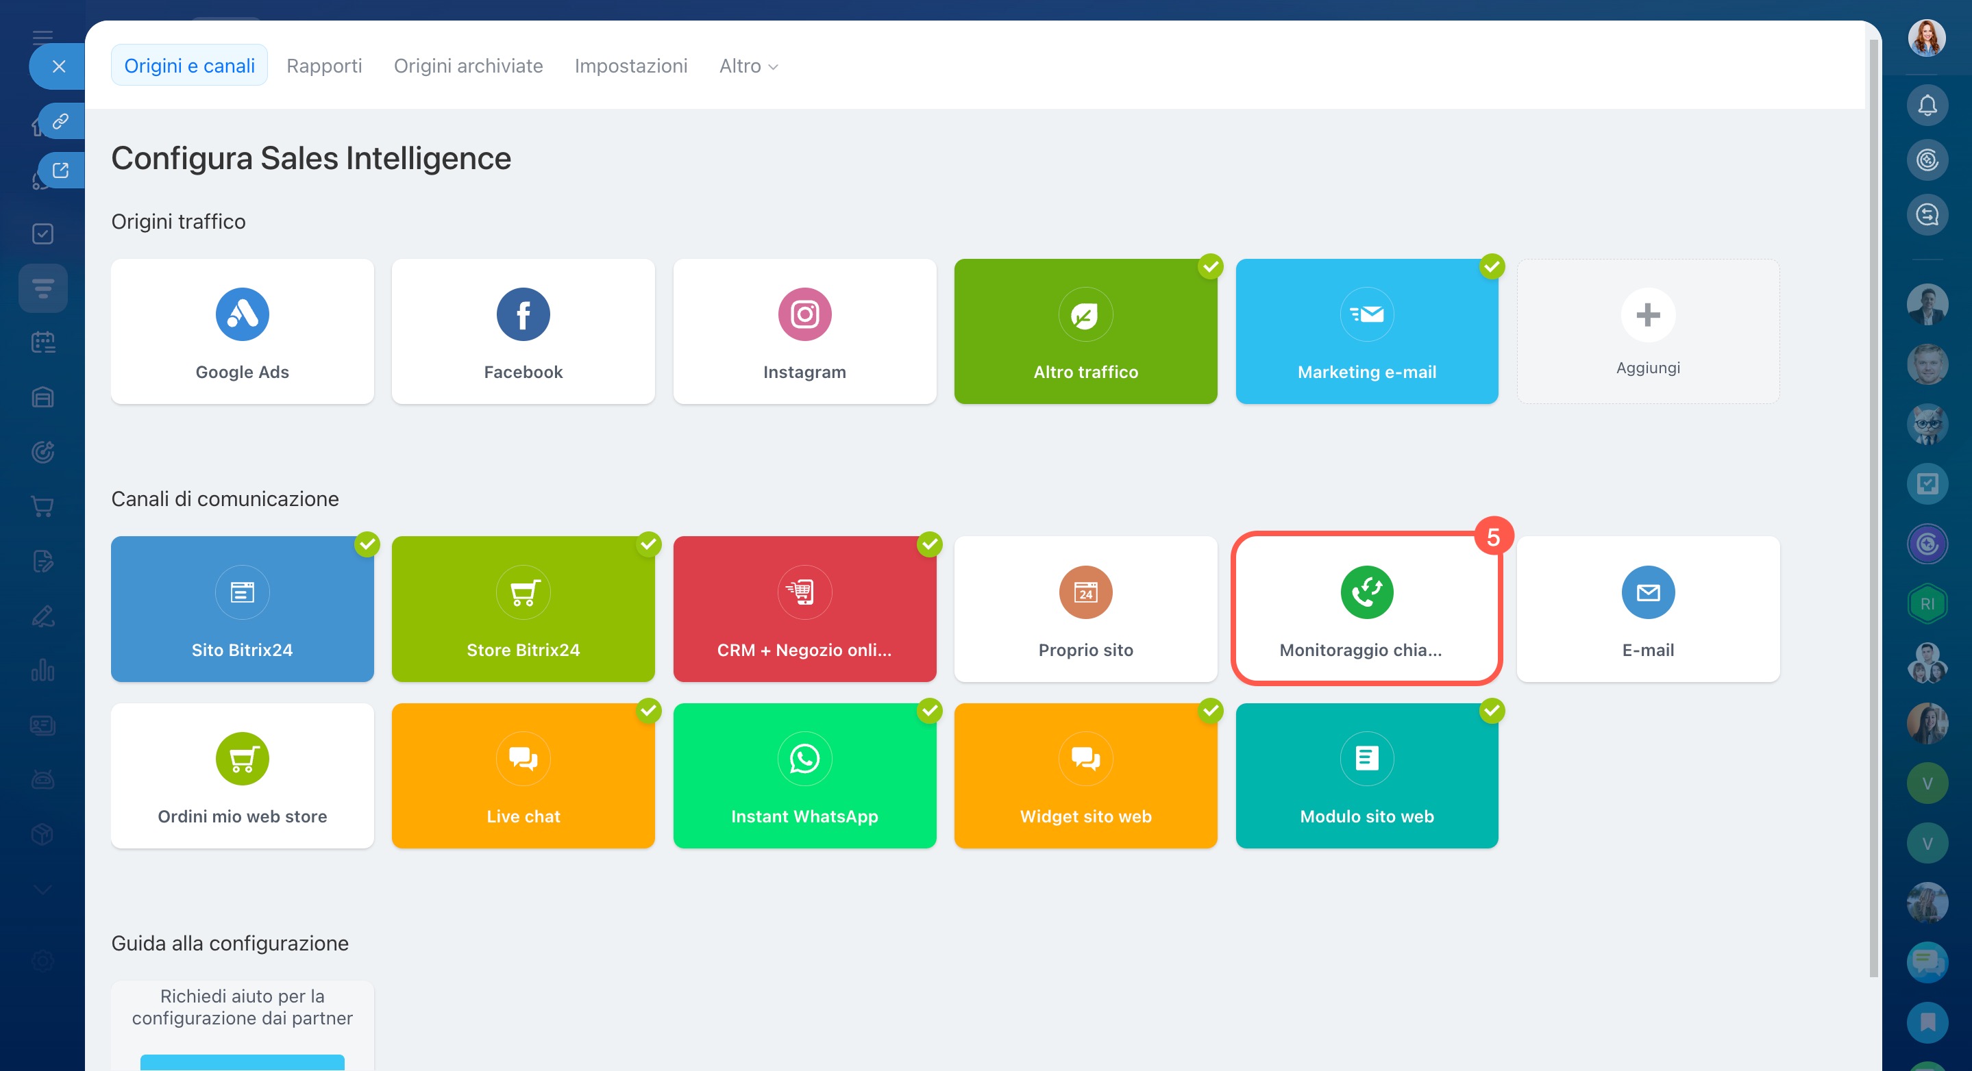The image size is (1972, 1071).
Task: Click the Aggiungi source button
Action: click(x=1647, y=331)
